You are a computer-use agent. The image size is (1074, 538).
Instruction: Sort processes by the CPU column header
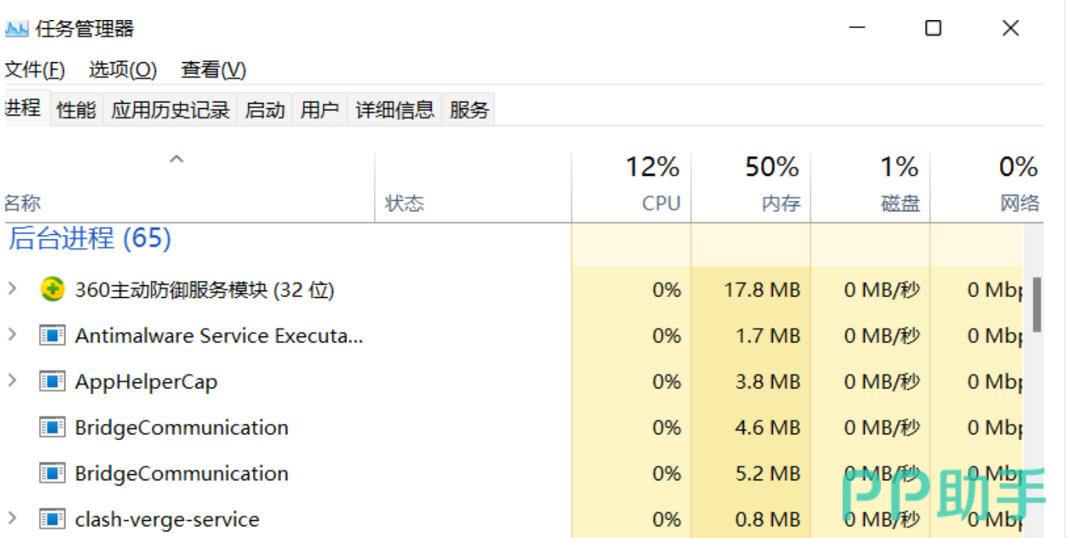(x=631, y=187)
